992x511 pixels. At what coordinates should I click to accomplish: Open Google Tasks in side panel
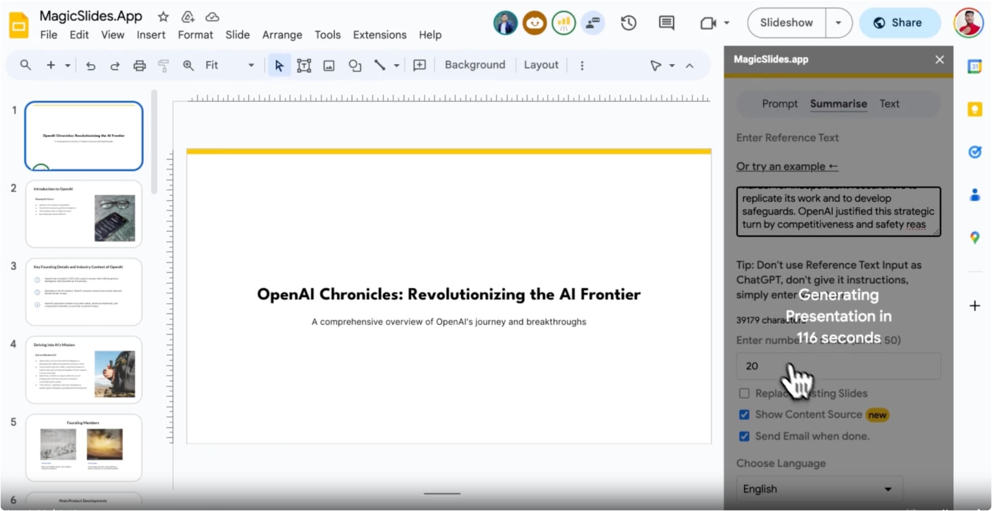point(975,152)
